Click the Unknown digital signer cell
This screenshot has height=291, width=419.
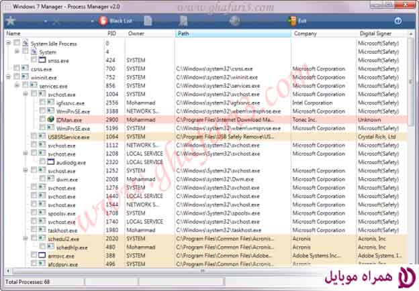point(369,119)
